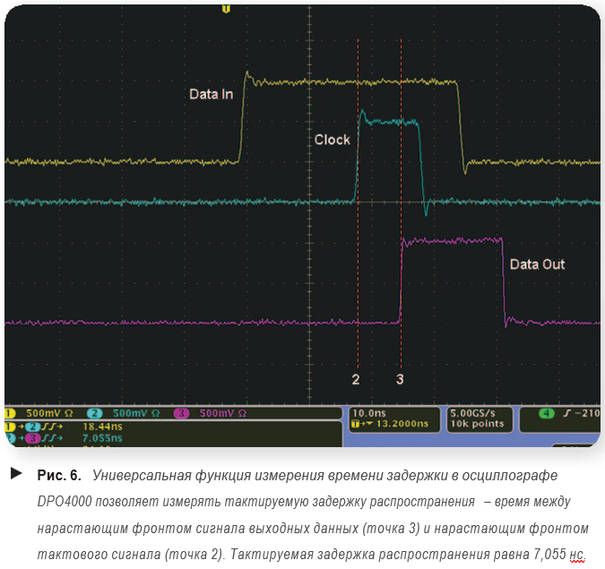Select the yellow channel 1 badge
This screenshot has width=605, height=569.
[11, 413]
